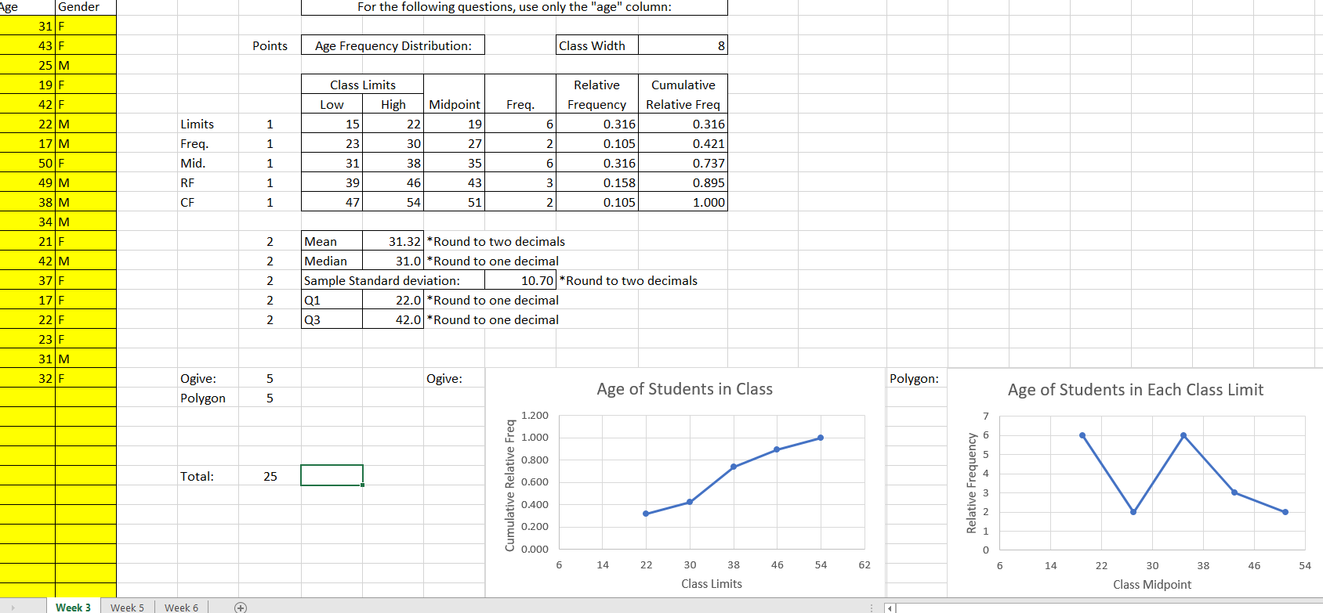Select the Q1 value cell 22.0
The height and width of the screenshot is (613, 1323).
pos(393,300)
